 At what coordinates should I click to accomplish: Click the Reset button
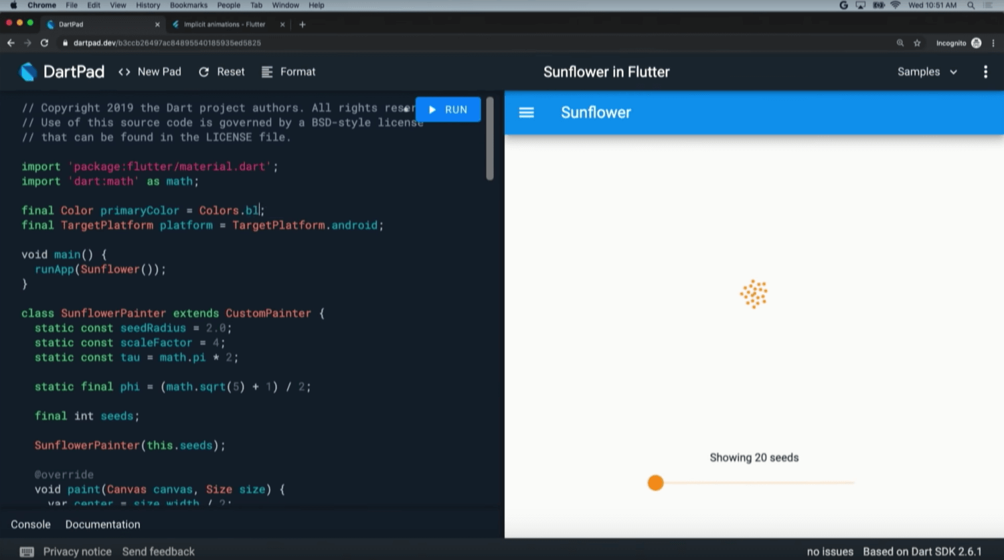coord(222,72)
